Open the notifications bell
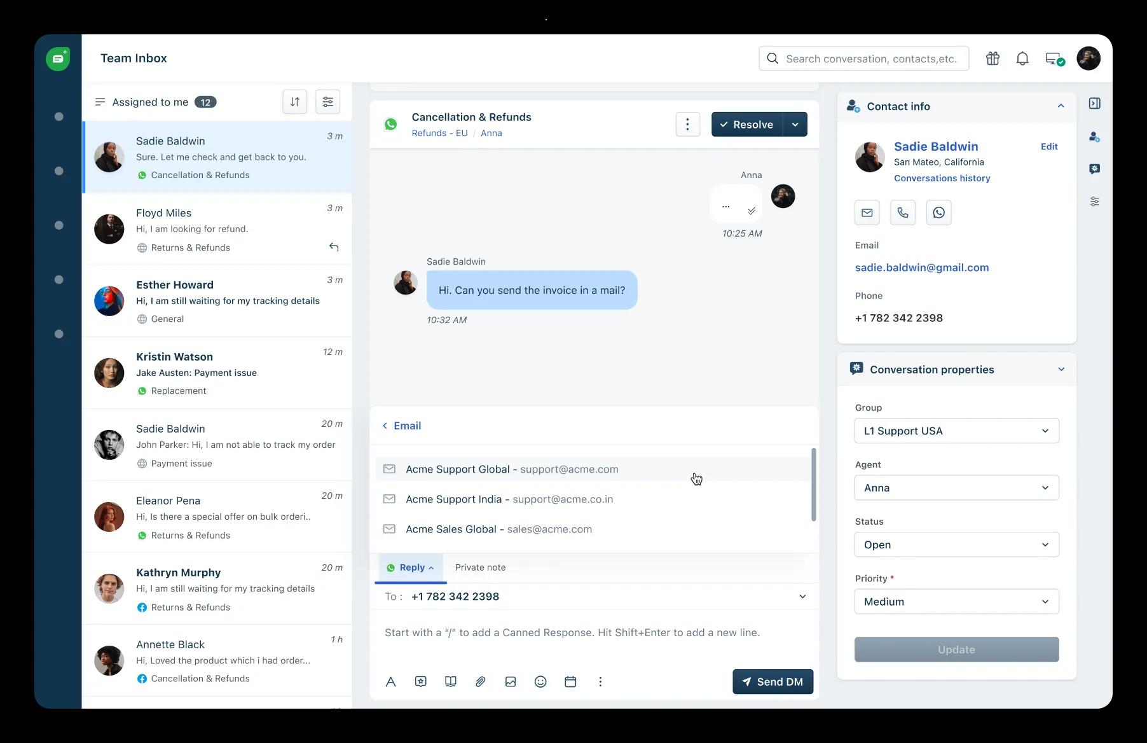Viewport: 1147px width, 743px height. tap(1022, 59)
